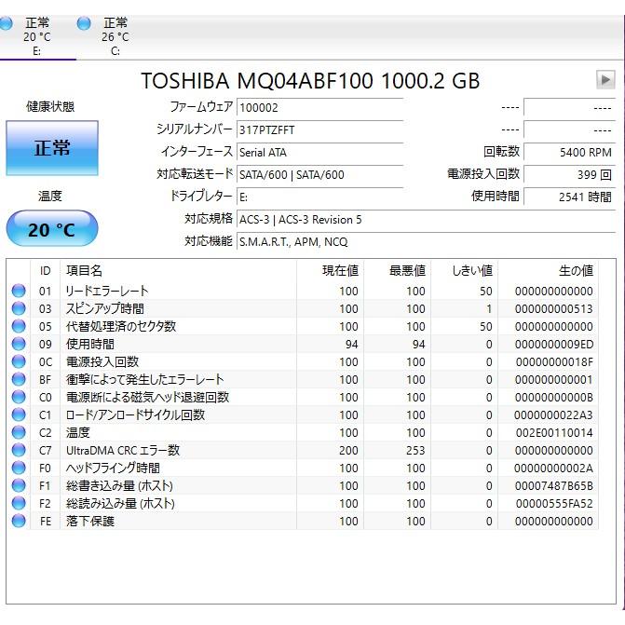Click raw value 00000000018F

coord(554,362)
